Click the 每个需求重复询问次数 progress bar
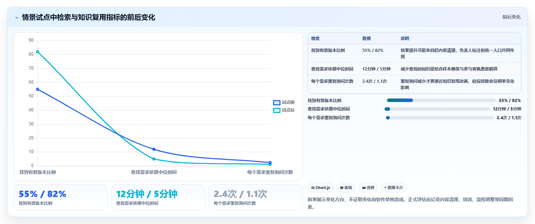The image size is (535, 224). (440, 118)
